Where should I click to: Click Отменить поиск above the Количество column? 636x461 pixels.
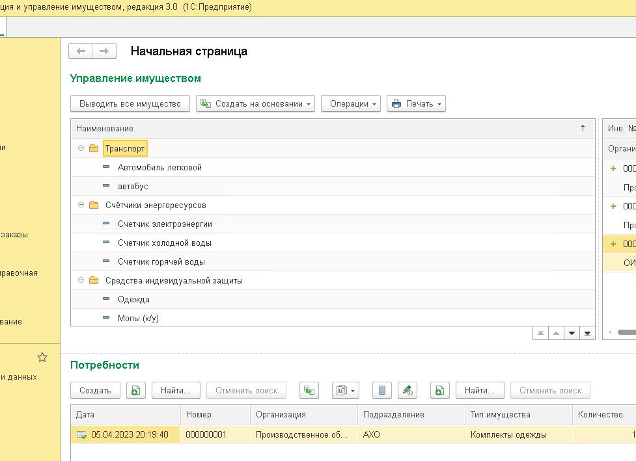click(551, 391)
